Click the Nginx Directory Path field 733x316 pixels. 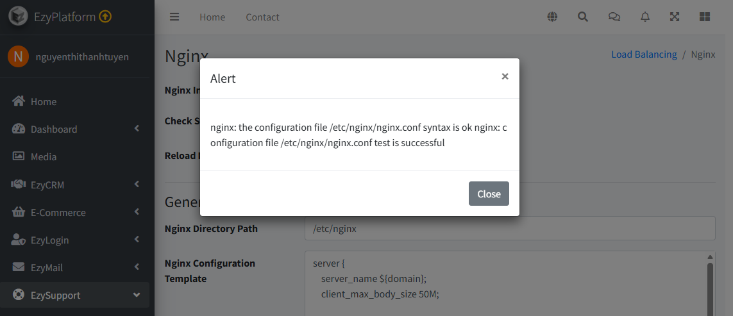click(x=510, y=228)
